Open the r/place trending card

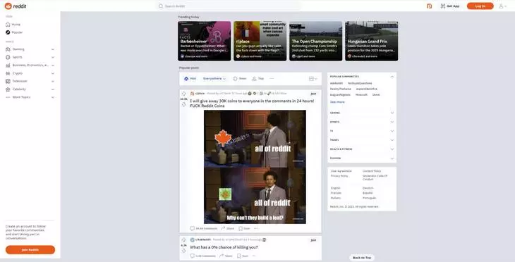point(260,41)
